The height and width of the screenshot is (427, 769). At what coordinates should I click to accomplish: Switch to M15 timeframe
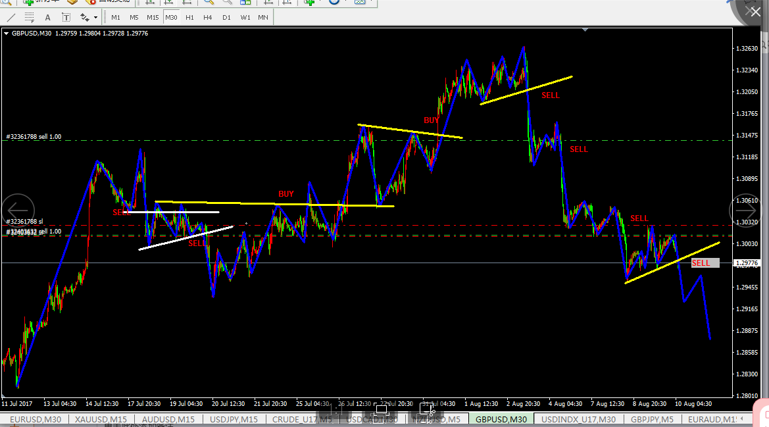(153, 18)
